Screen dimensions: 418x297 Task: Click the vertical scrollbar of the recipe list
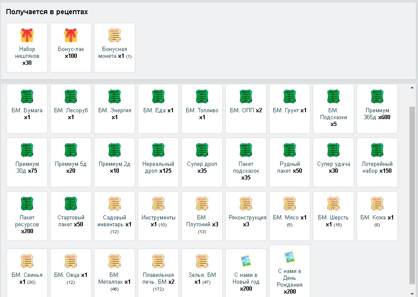(x=412, y=193)
